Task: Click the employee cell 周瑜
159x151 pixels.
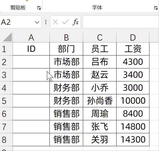Action: [100, 114]
